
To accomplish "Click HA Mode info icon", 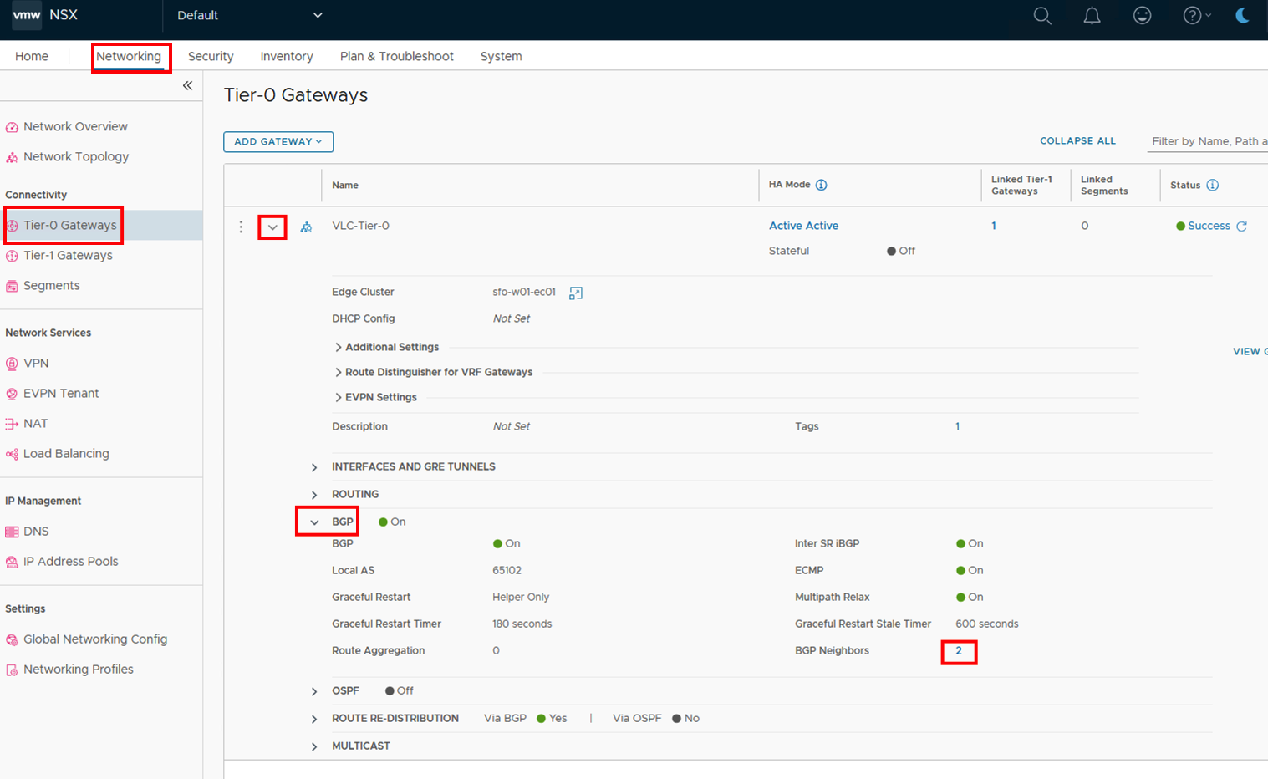I will tap(821, 186).
